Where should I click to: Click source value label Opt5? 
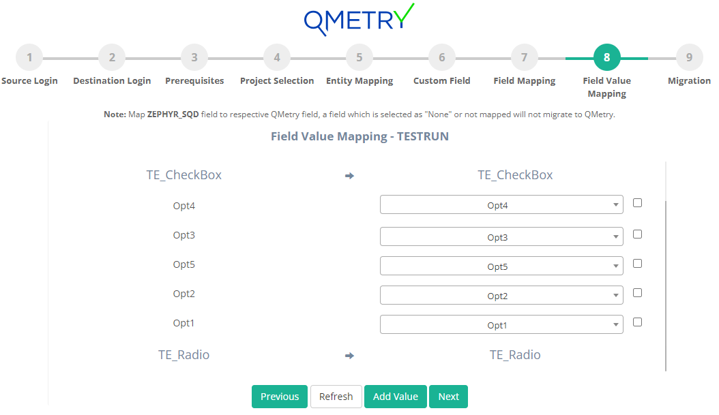(x=184, y=265)
